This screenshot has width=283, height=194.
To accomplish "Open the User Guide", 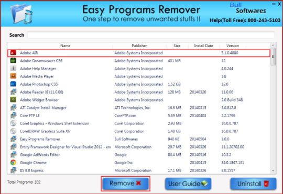I will pos(188,184).
